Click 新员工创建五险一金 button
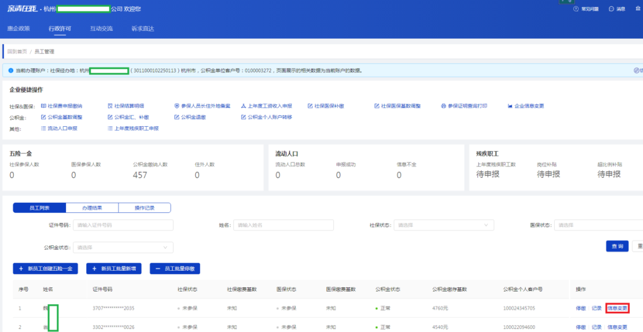643x332 pixels. click(x=45, y=269)
